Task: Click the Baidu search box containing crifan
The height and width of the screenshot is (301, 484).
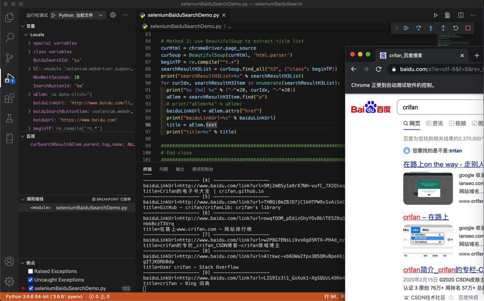Action: 440,107
